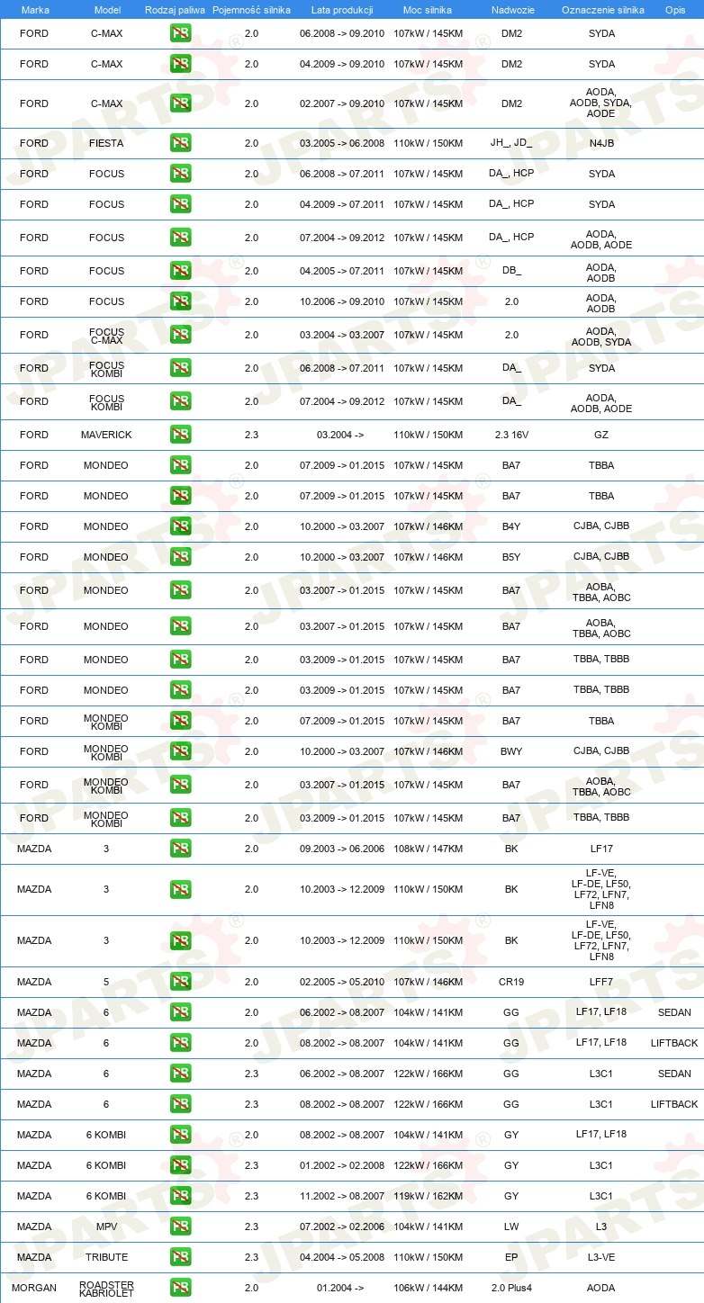Select fuel icon in Mazda 3 LF17 row

click(180, 849)
